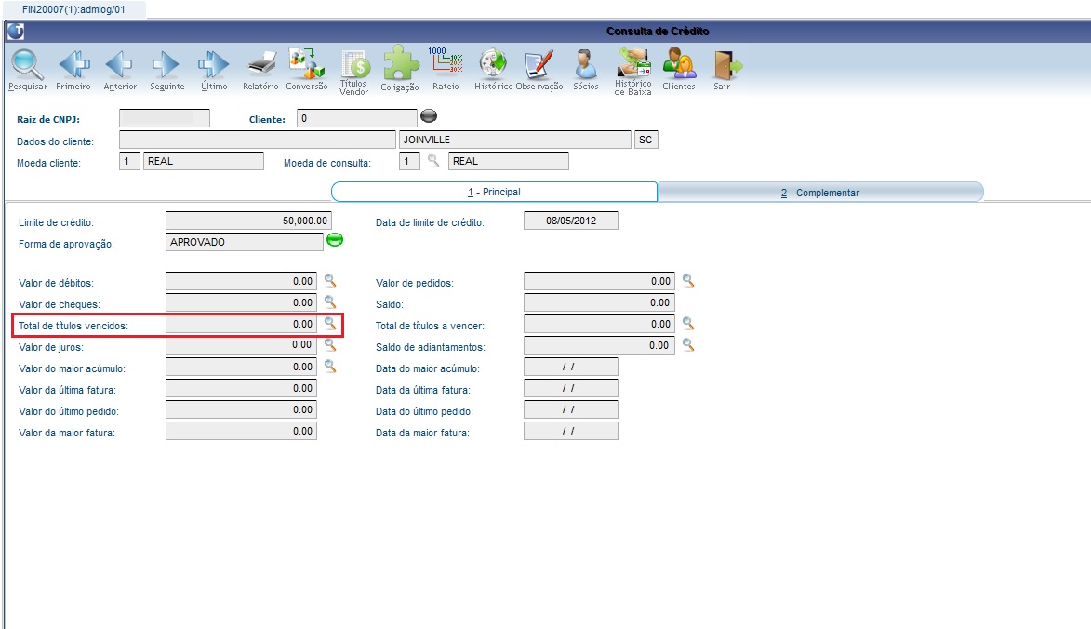Click the Saldo value field

599,302
